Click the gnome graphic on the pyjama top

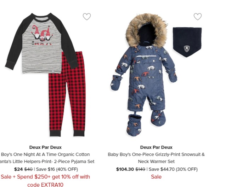pyautogui.click(x=42, y=35)
